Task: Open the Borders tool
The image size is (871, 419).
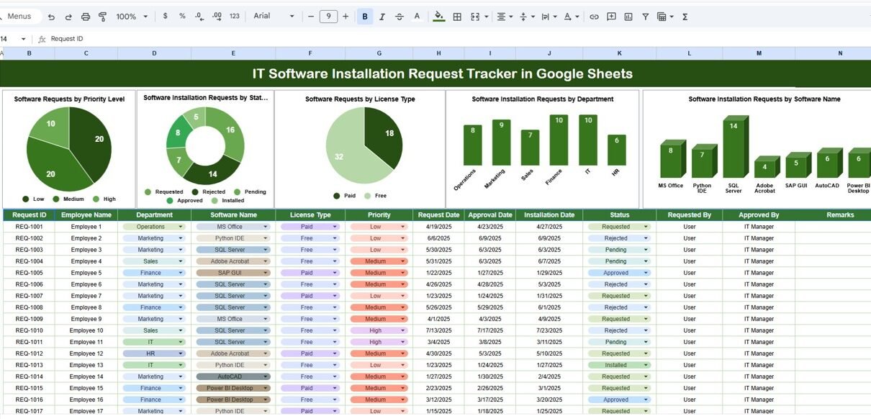Action: pos(457,17)
